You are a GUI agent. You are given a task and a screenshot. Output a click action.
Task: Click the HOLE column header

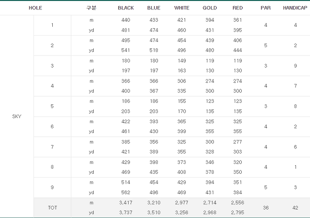coord(35,8)
